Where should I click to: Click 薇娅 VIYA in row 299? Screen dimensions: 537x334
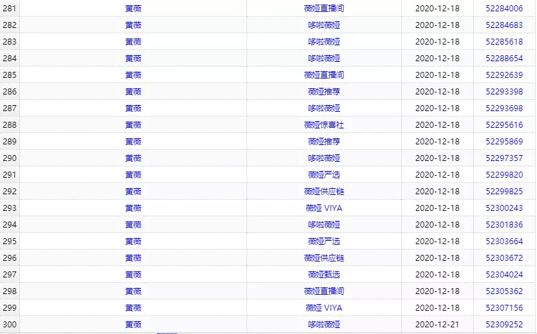[x=324, y=307]
